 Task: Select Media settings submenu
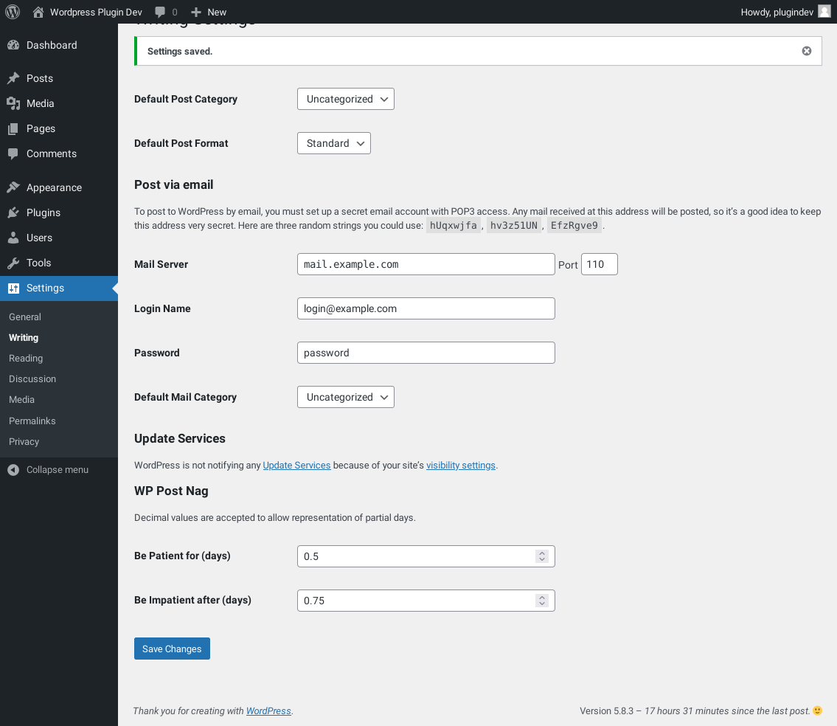21,400
